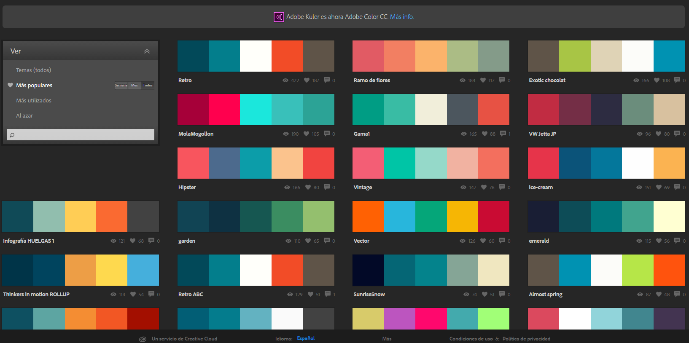
Task: Click the orange swatch in Vector theme
Action: pyautogui.click(x=368, y=217)
